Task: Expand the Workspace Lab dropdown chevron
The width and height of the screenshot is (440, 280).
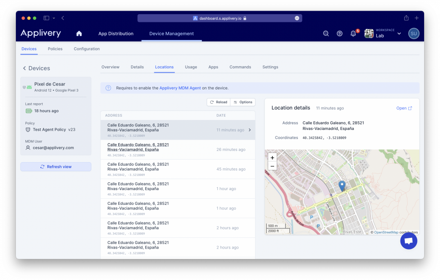Action: (399, 34)
